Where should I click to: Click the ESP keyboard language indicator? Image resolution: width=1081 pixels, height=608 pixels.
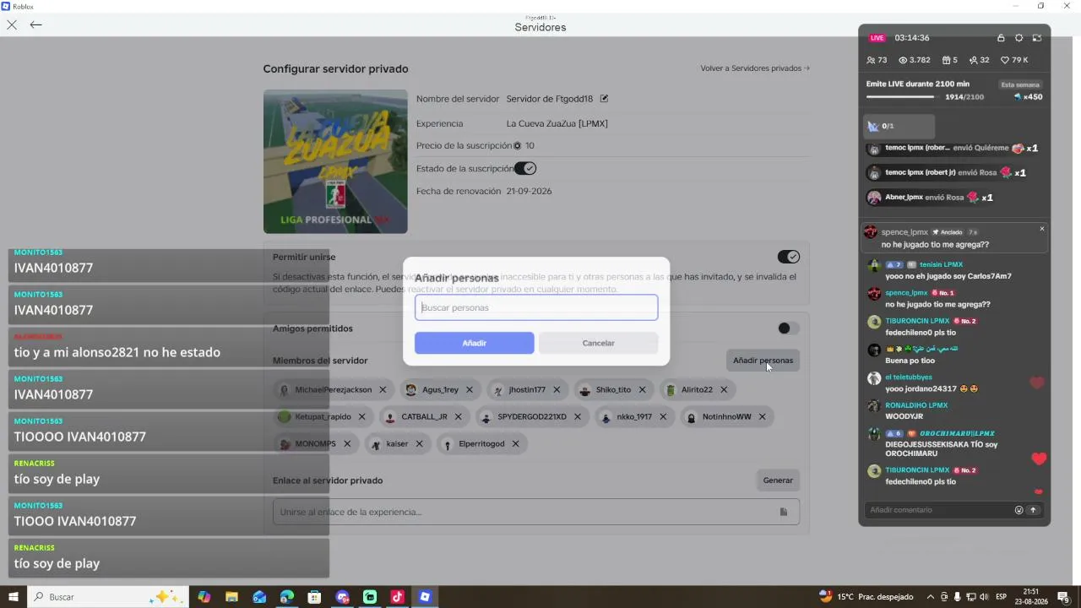coord(1001,597)
